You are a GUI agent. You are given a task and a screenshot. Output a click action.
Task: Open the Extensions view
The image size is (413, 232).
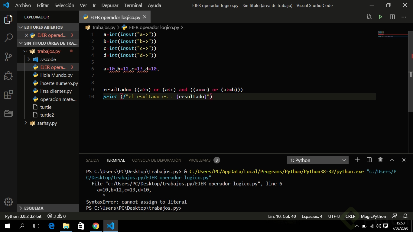point(8,95)
